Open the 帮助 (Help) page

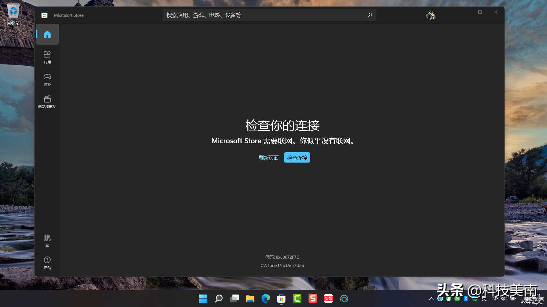click(x=47, y=263)
